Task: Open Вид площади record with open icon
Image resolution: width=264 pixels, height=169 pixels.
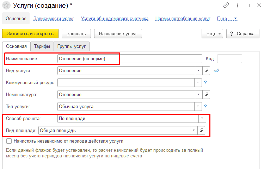Action: 201,130
